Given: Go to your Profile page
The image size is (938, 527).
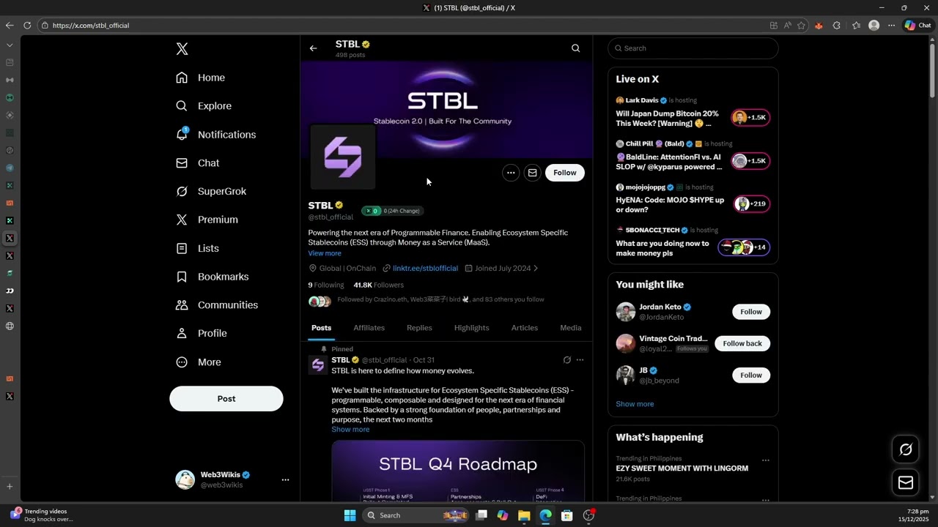Looking at the screenshot, I should (202, 333).
